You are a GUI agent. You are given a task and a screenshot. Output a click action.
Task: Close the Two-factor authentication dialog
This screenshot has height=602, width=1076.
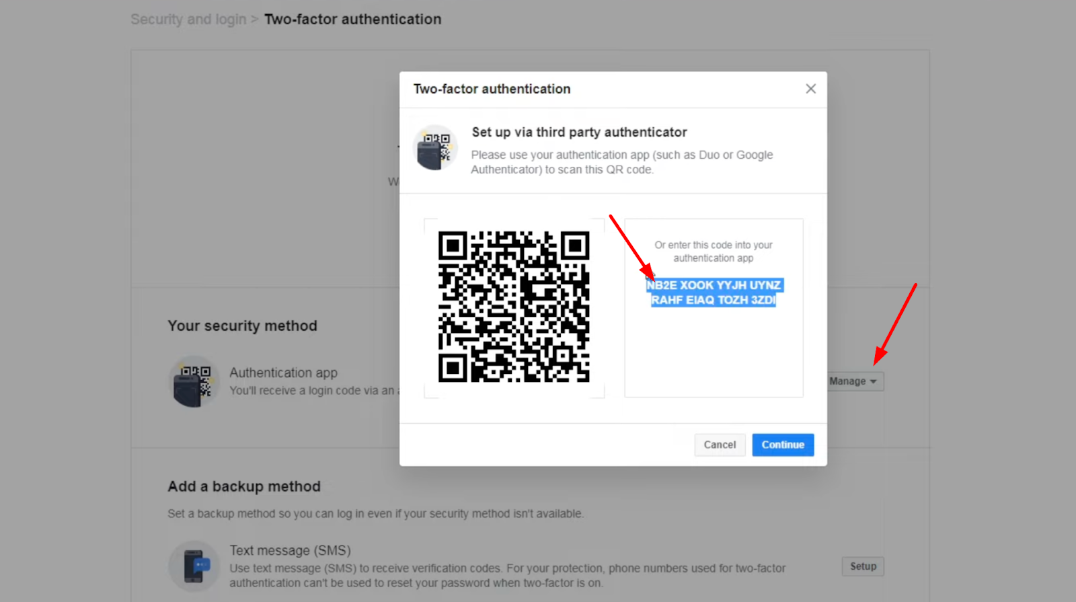pos(810,89)
